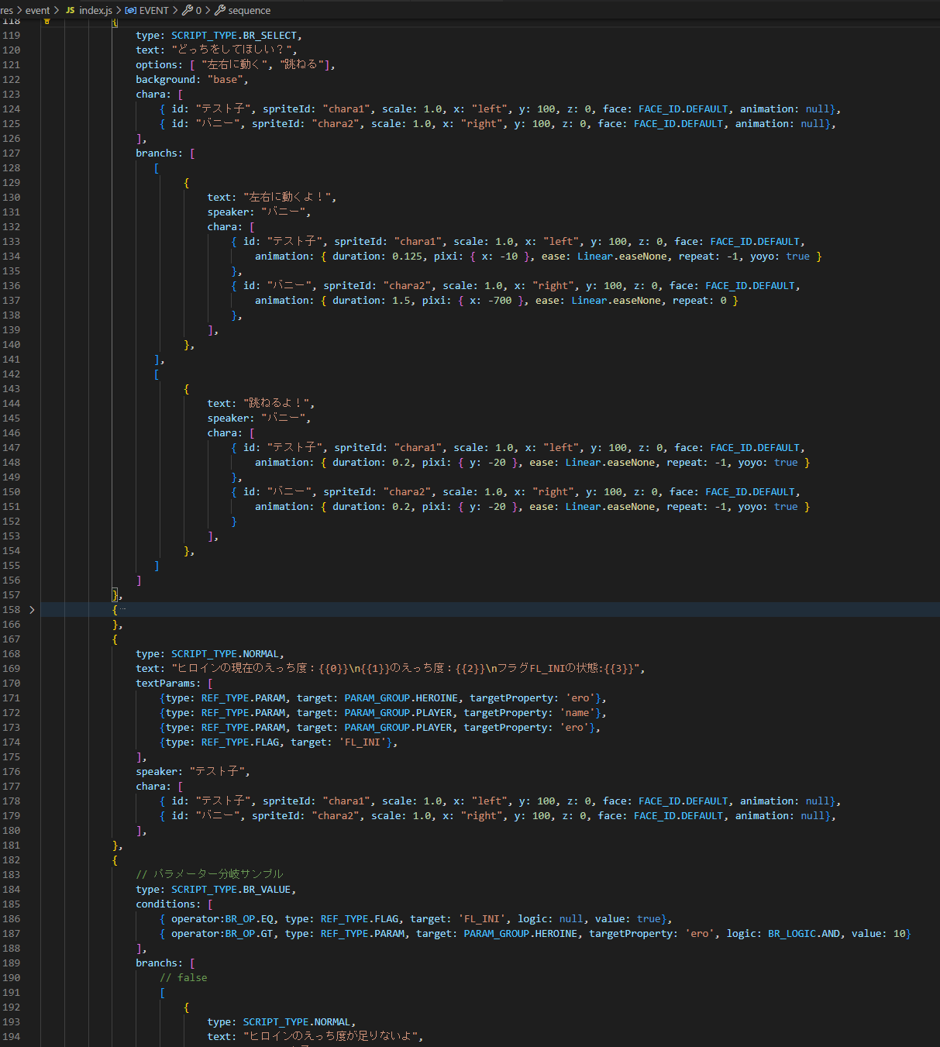Click the EVENT variable symbol icon
The image size is (940, 1047).
click(131, 10)
